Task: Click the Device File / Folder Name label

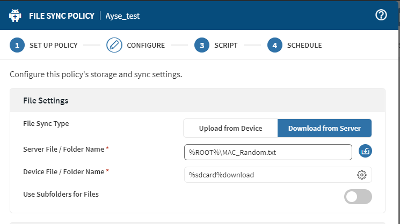Action: coord(64,172)
